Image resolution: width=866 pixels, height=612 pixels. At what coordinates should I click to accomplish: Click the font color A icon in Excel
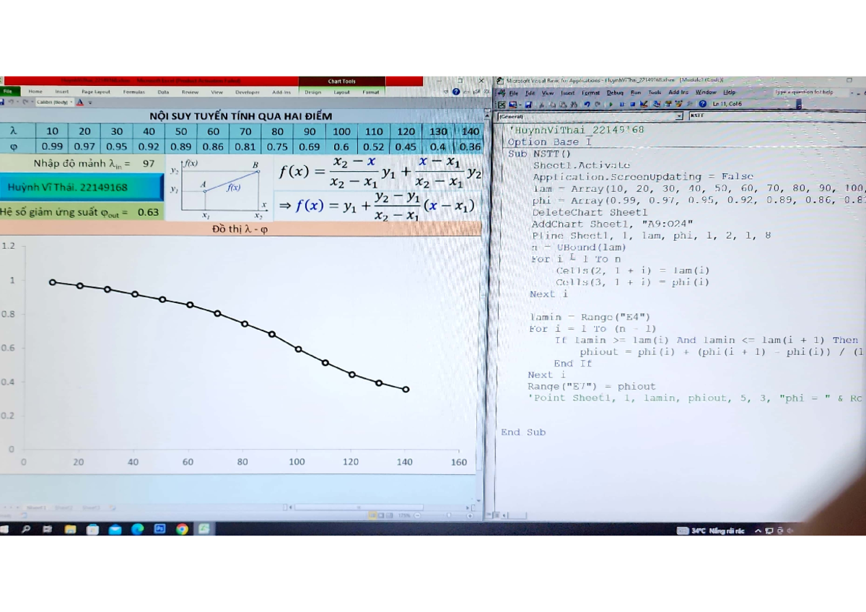79,102
